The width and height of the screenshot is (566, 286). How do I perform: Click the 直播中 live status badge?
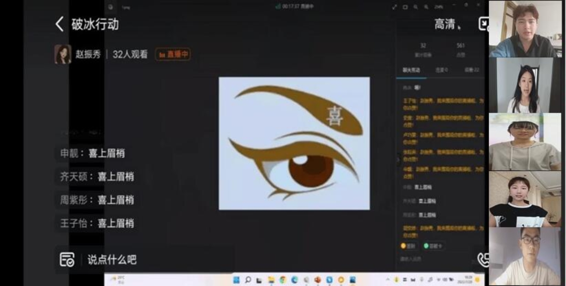[173, 54]
